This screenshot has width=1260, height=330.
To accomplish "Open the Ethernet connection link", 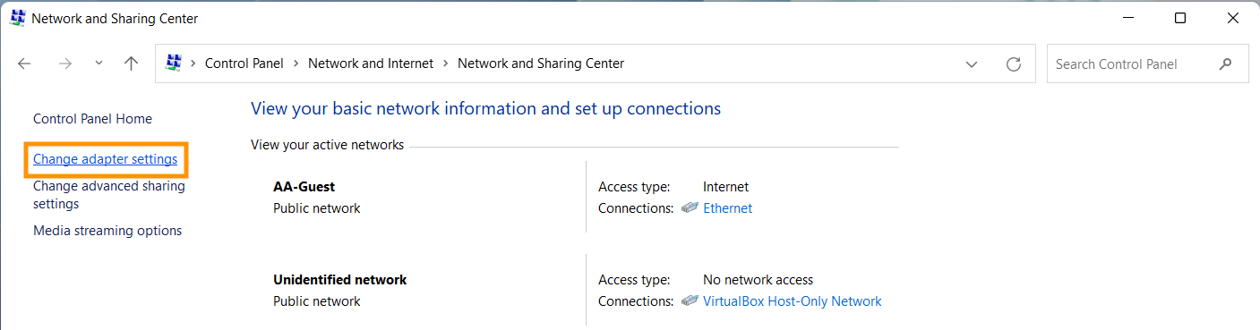I will (x=727, y=208).
